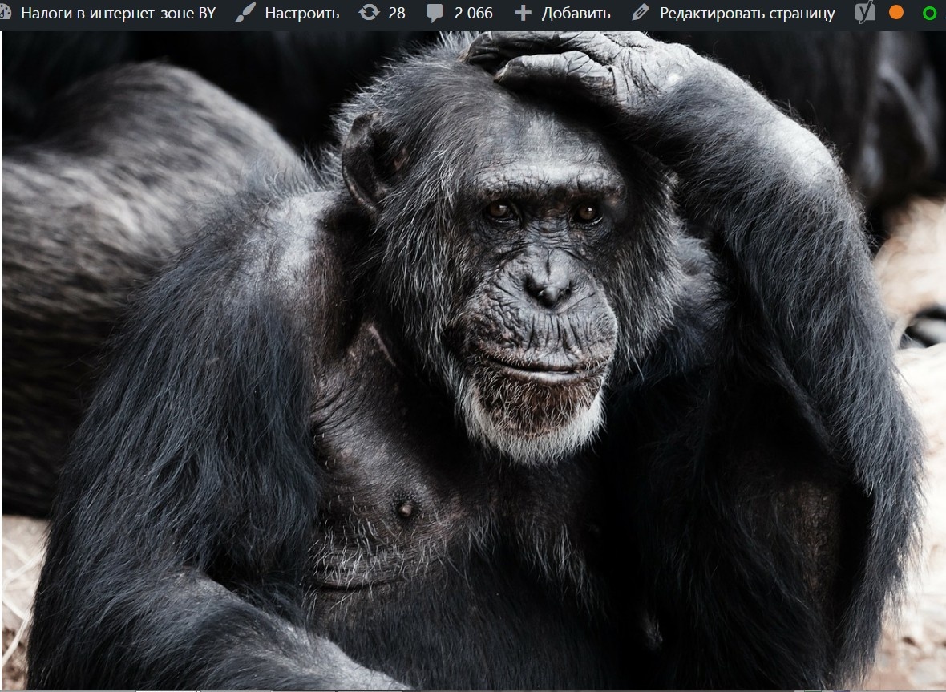Click the updates refresh icon
Viewport: 946px width, 692px height.
[369, 13]
